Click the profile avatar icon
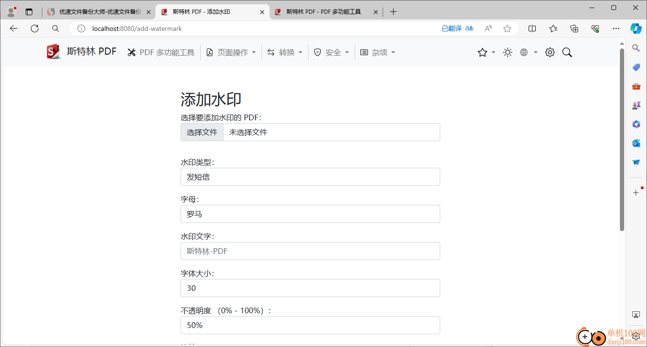The width and height of the screenshot is (647, 347). coord(11,12)
